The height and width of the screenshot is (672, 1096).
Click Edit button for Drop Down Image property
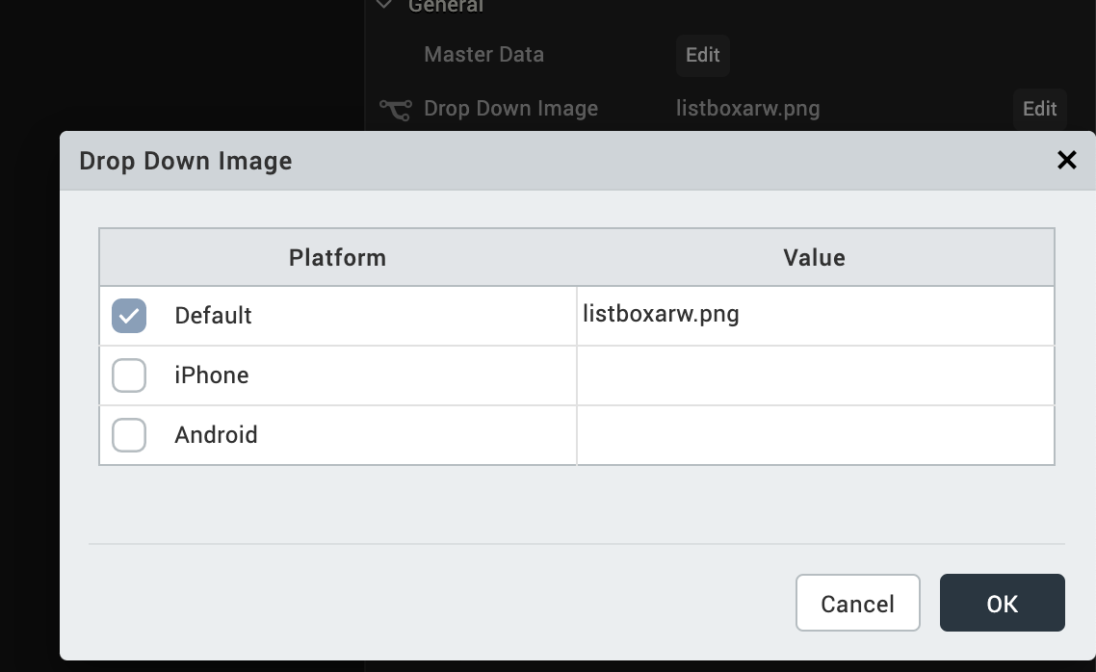tap(1039, 109)
